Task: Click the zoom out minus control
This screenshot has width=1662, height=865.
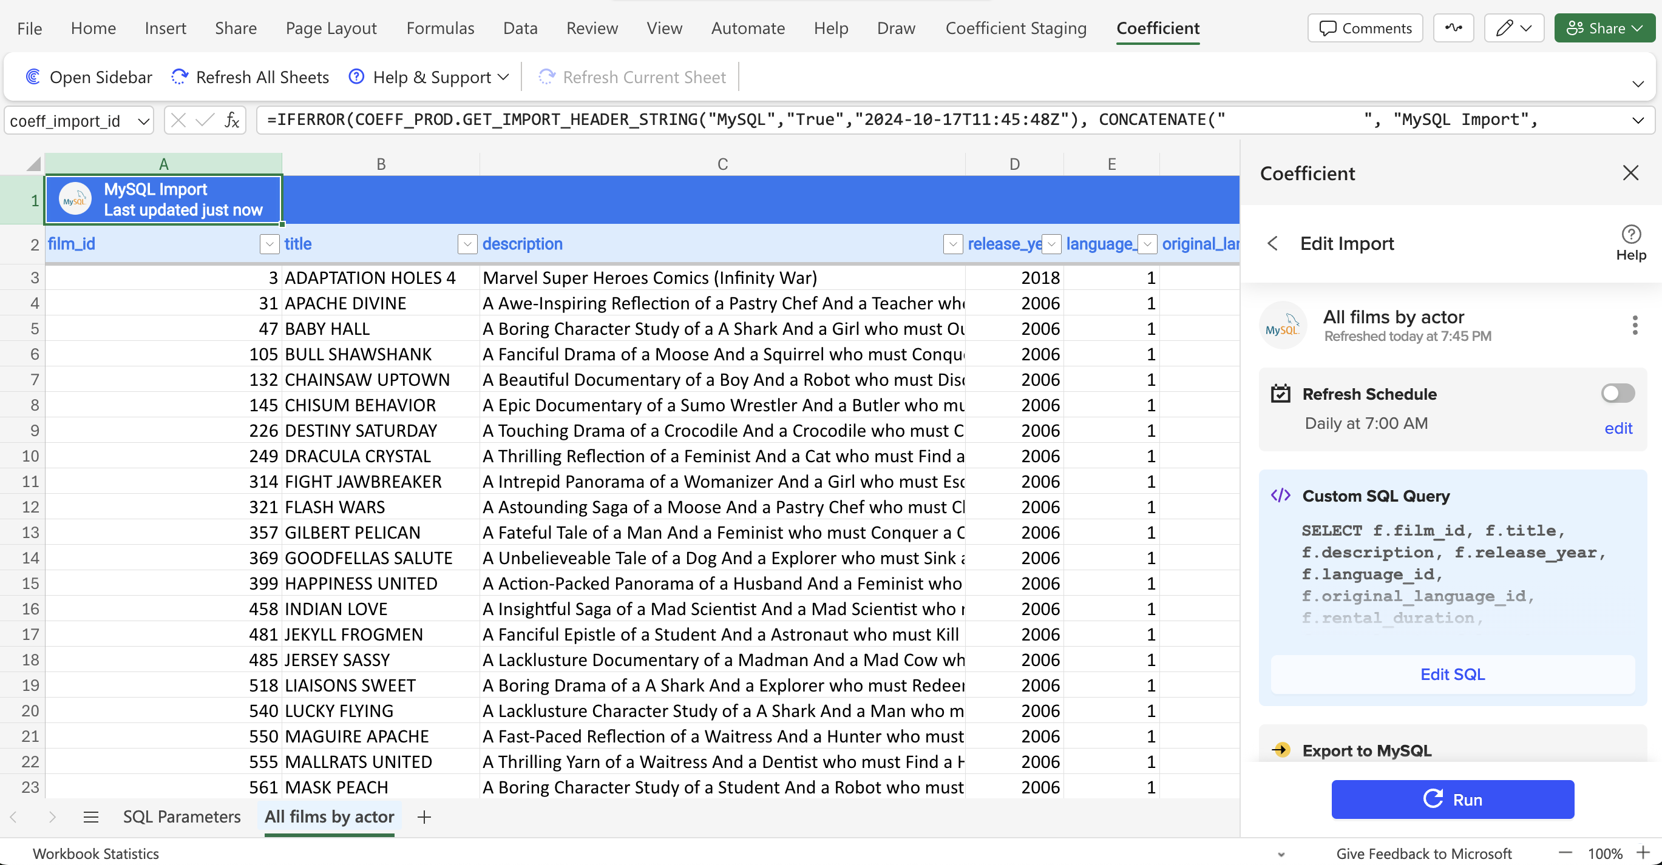Action: point(1565,853)
